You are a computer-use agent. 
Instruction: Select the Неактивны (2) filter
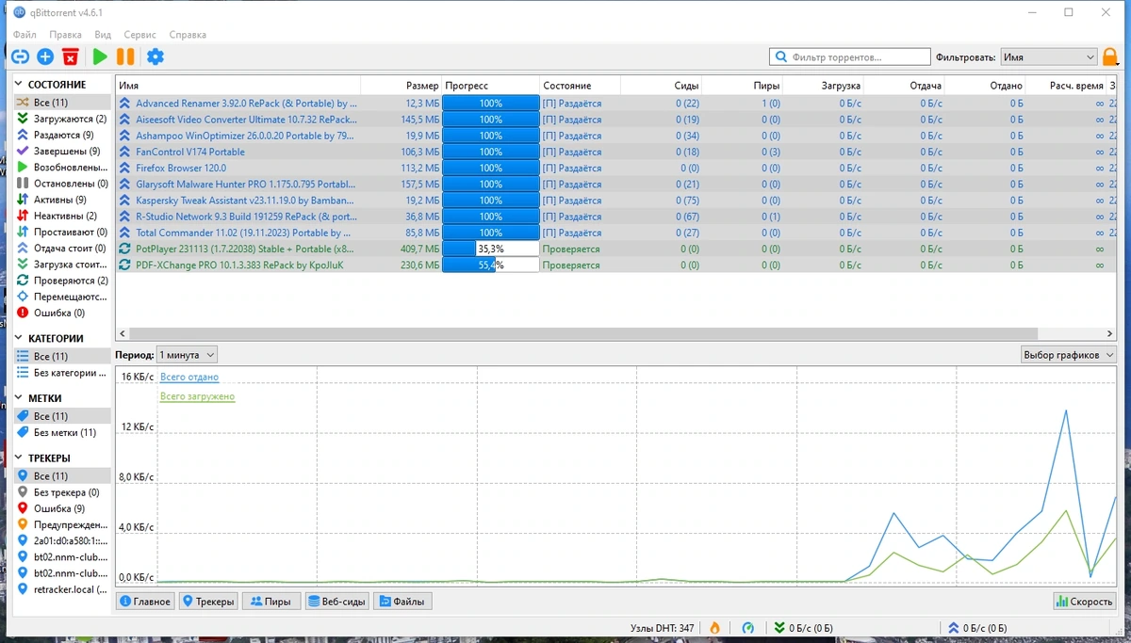tap(62, 216)
